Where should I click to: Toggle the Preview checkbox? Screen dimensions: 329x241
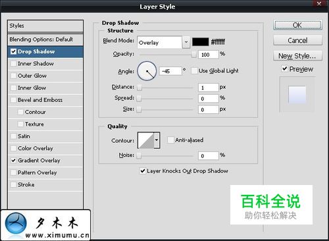coord(284,68)
